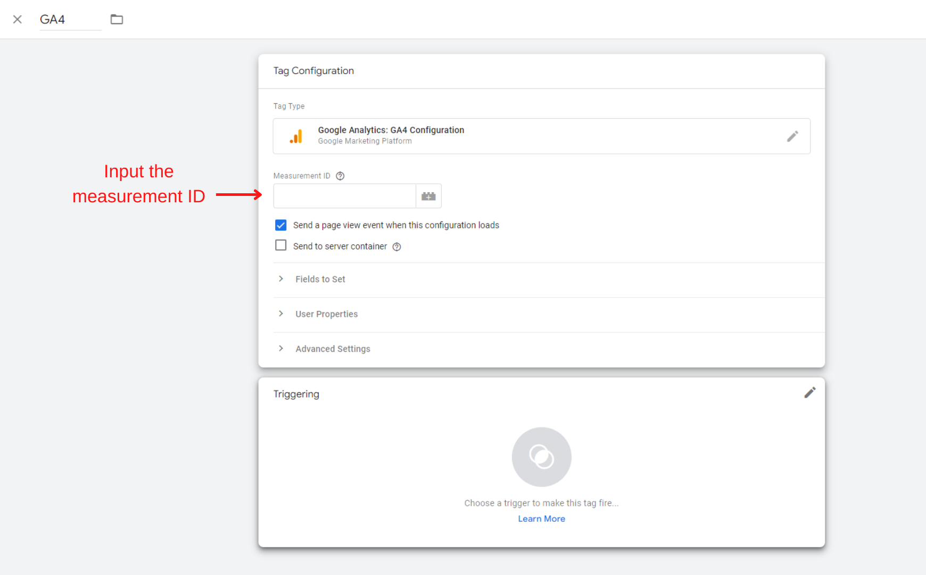Screen dimensions: 926x575
Task: Click the Tag Configuration heading
Action: click(313, 71)
